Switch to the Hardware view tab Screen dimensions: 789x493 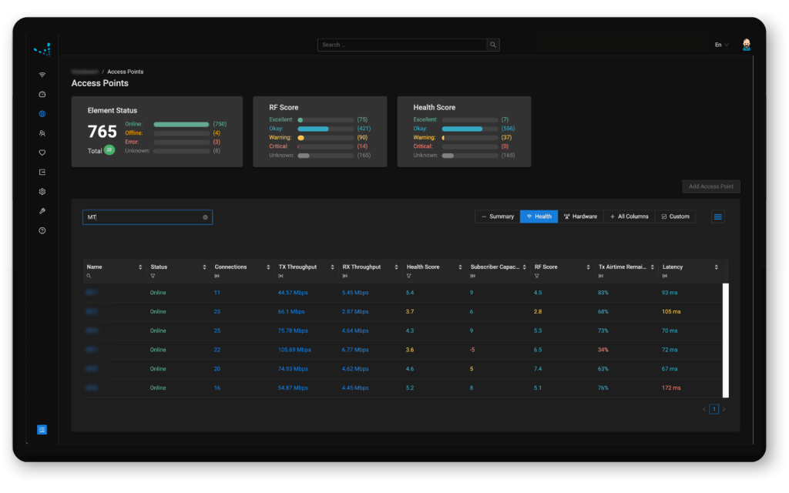coord(580,216)
